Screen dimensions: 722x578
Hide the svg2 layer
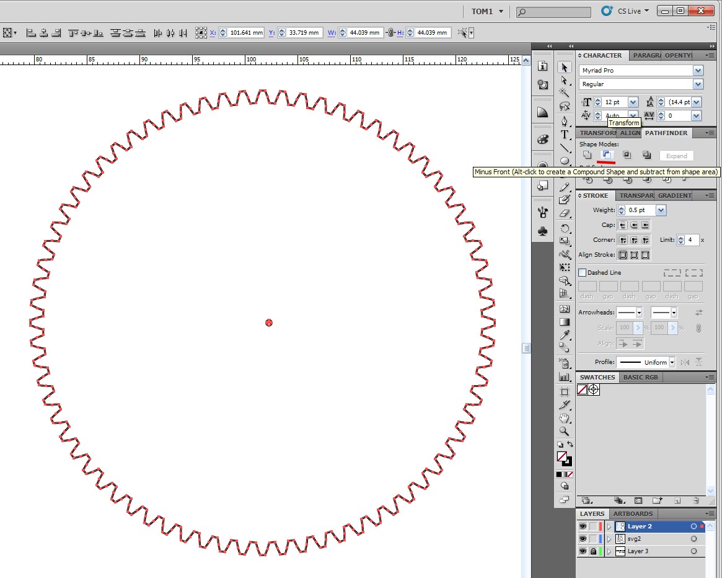(583, 539)
